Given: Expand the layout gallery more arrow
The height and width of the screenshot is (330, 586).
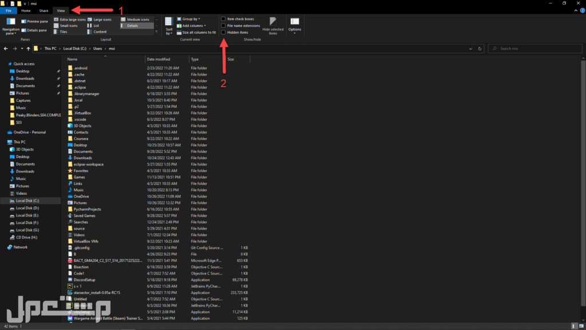Looking at the screenshot, I should pyautogui.click(x=156, y=32).
